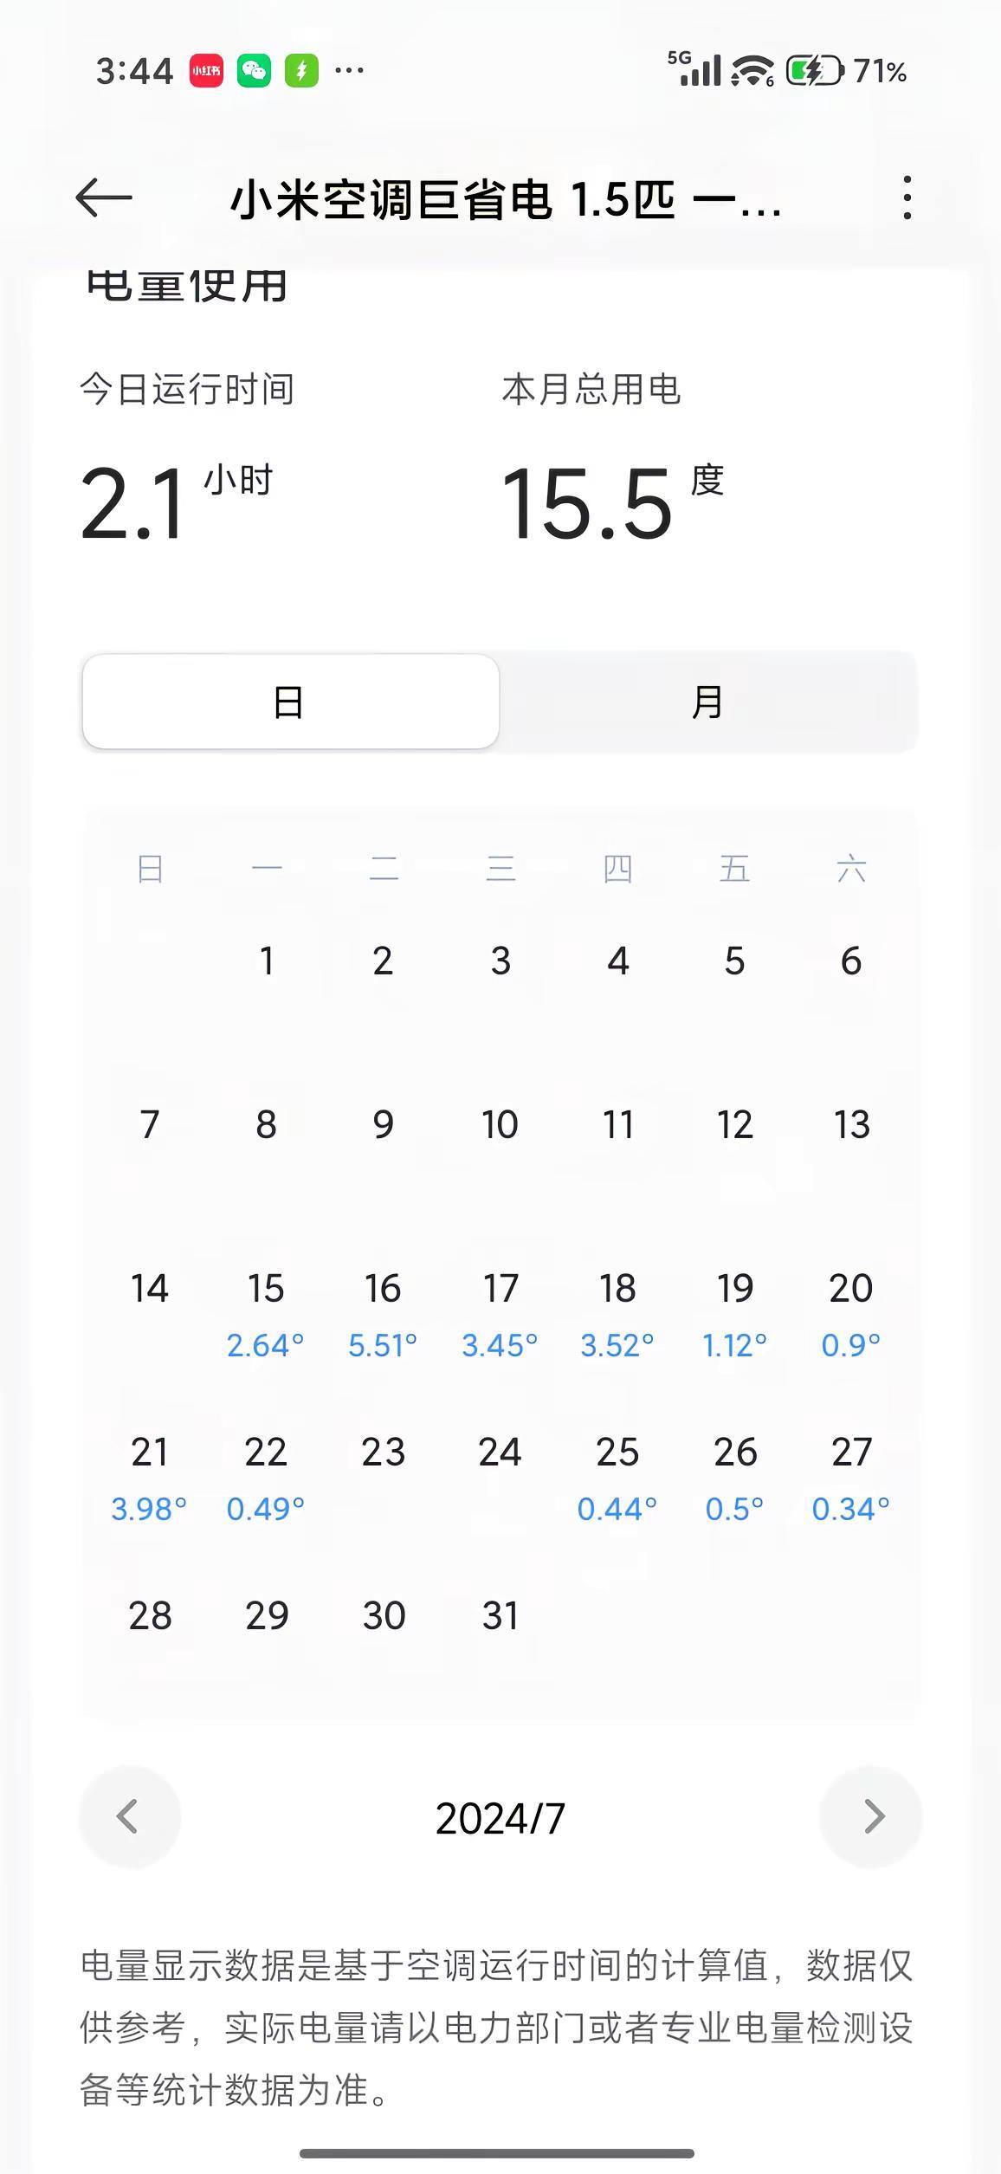Select July 18 showing 3.52°

[617, 1314]
